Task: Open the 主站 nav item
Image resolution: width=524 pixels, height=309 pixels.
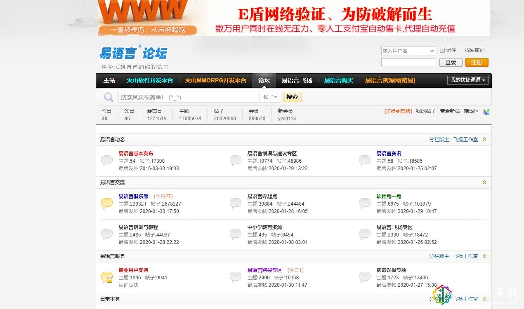Action: pyautogui.click(x=109, y=80)
